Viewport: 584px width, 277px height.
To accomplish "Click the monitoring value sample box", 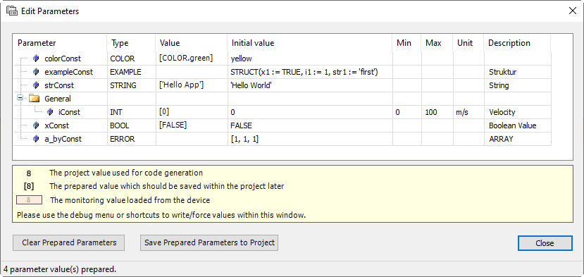I will click(29, 200).
